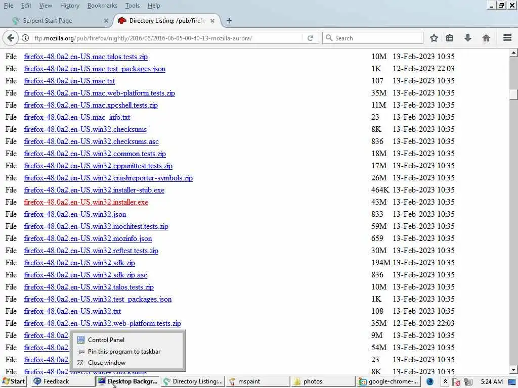Viewport: 518px width, 388px height.
Task: Open the win32.cppunittest.tests.zip link
Action: pos(98,166)
